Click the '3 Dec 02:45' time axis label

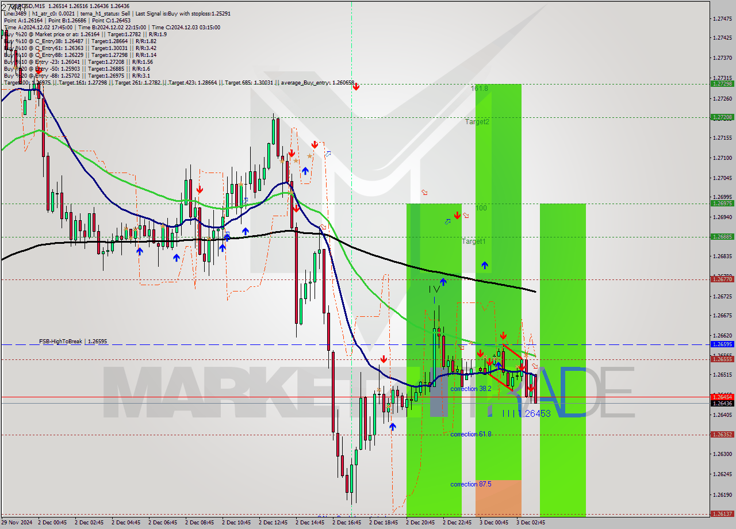click(x=531, y=523)
